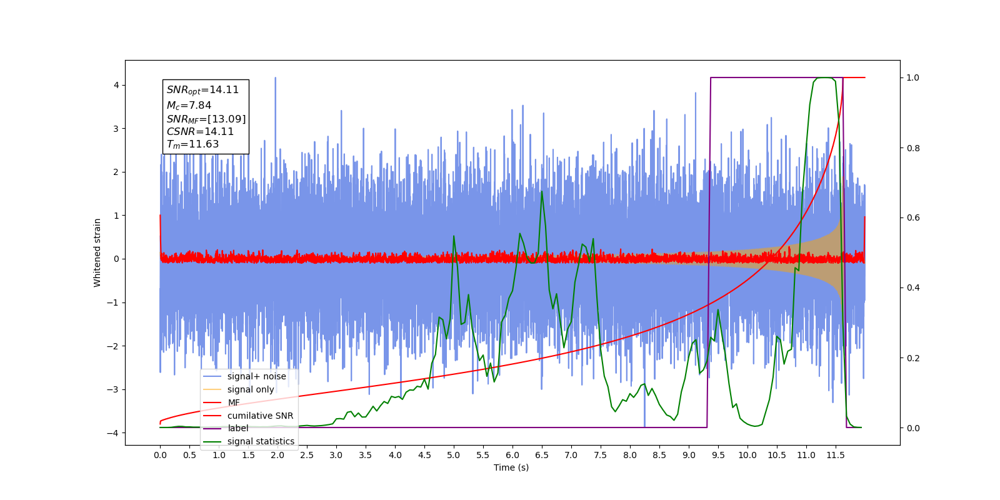Click the Mc=7.84 text in the info box
Image resolution: width=1000 pixels, height=500 pixels.
[x=189, y=106]
